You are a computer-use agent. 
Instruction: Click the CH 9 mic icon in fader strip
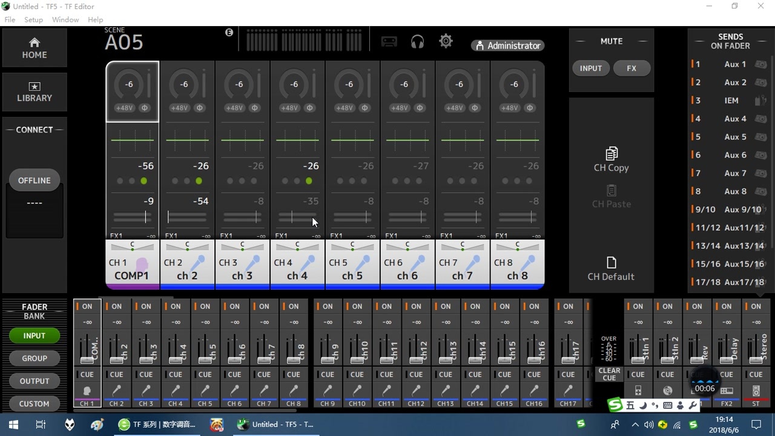[328, 391]
